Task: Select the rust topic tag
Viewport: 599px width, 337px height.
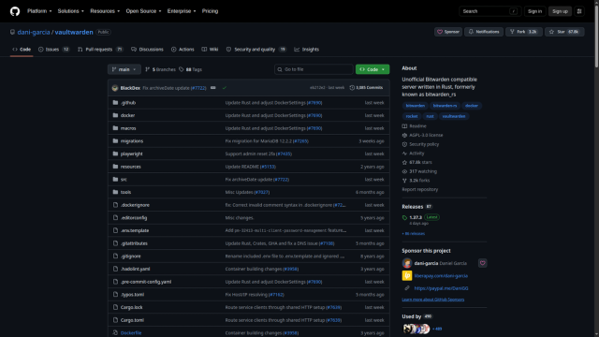Action: tap(430, 116)
